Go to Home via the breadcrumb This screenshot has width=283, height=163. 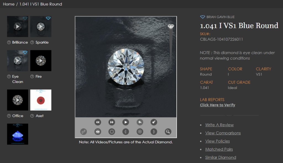[9, 4]
